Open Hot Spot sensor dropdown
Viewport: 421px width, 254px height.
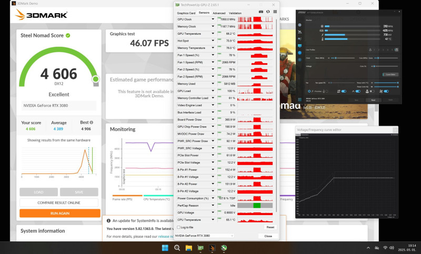pos(213,41)
